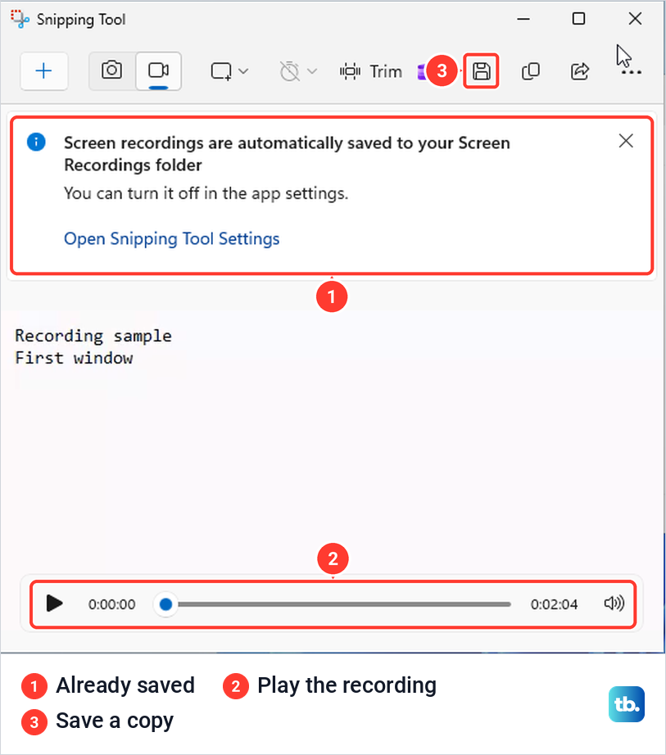Open the delay timer dropdown

pyautogui.click(x=298, y=71)
